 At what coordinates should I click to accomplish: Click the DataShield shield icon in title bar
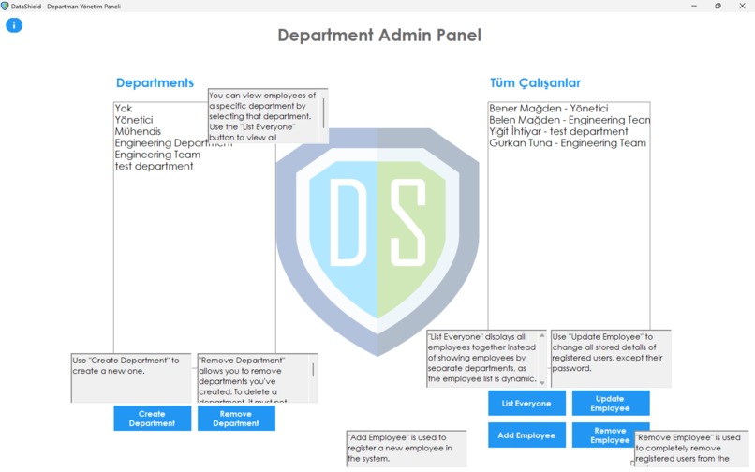coord(5,7)
